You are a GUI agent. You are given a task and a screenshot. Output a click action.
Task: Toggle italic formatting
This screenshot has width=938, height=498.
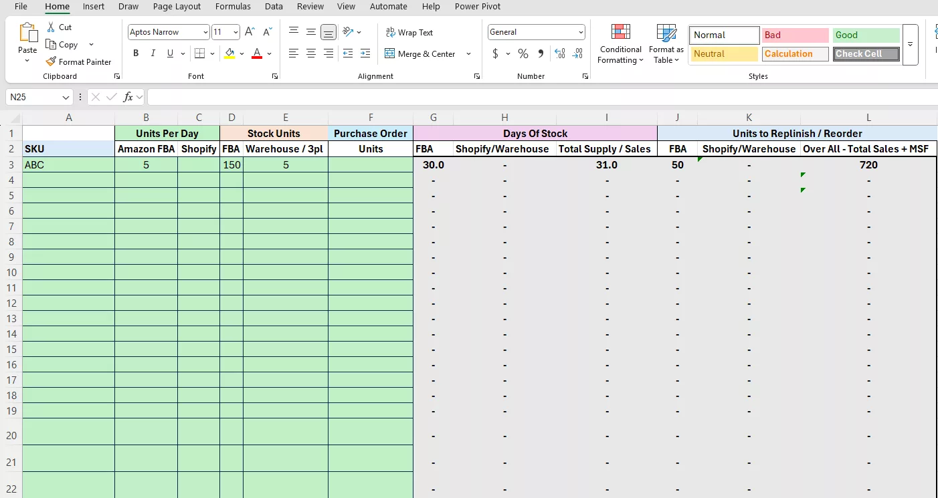click(x=152, y=53)
